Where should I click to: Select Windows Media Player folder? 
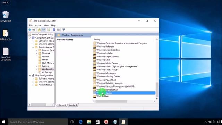point(107,70)
